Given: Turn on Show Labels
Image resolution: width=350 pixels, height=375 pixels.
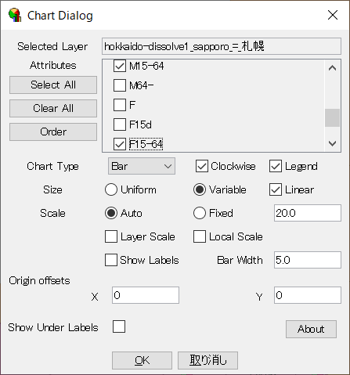Looking at the screenshot, I should coord(111,260).
